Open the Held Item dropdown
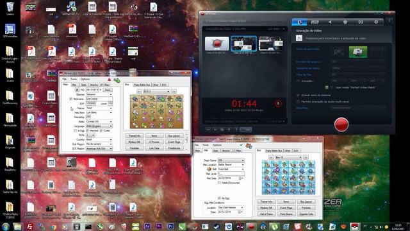The image size is (410, 231). (x=99, y=112)
